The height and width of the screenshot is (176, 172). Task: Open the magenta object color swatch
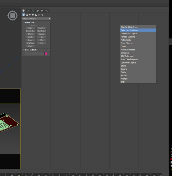[x=45, y=54]
